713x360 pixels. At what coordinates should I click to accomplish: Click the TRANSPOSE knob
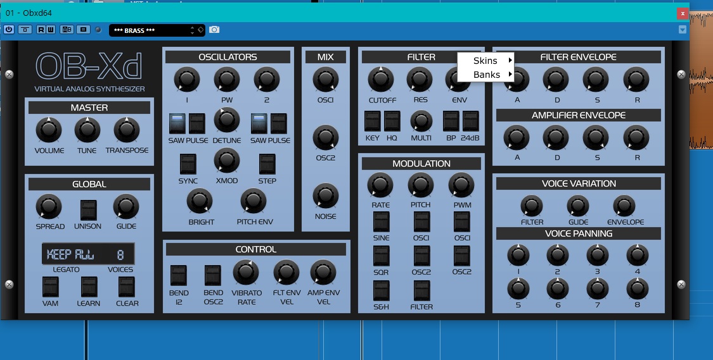(x=126, y=130)
